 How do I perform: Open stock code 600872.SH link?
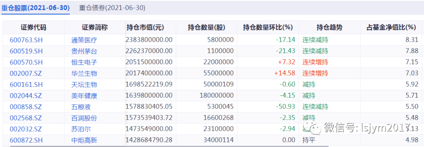coord(26,140)
